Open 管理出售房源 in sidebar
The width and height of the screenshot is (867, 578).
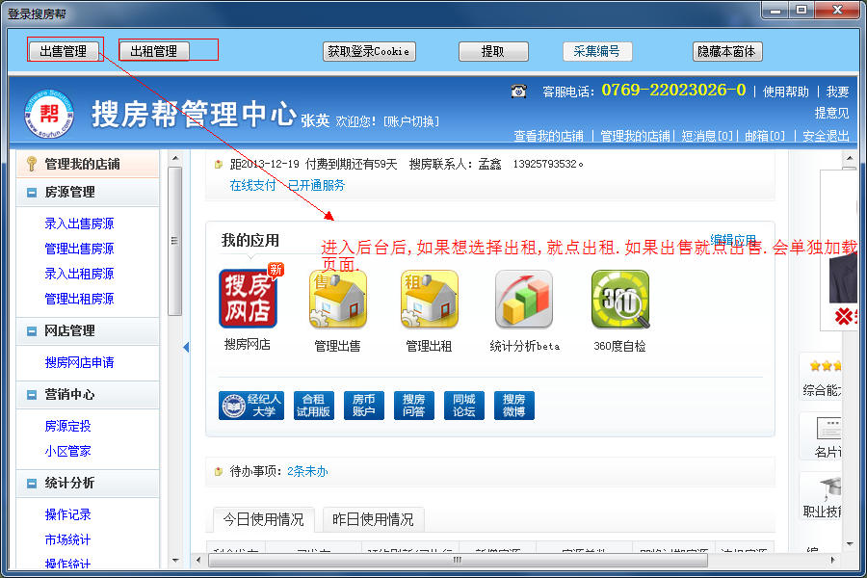(79, 249)
